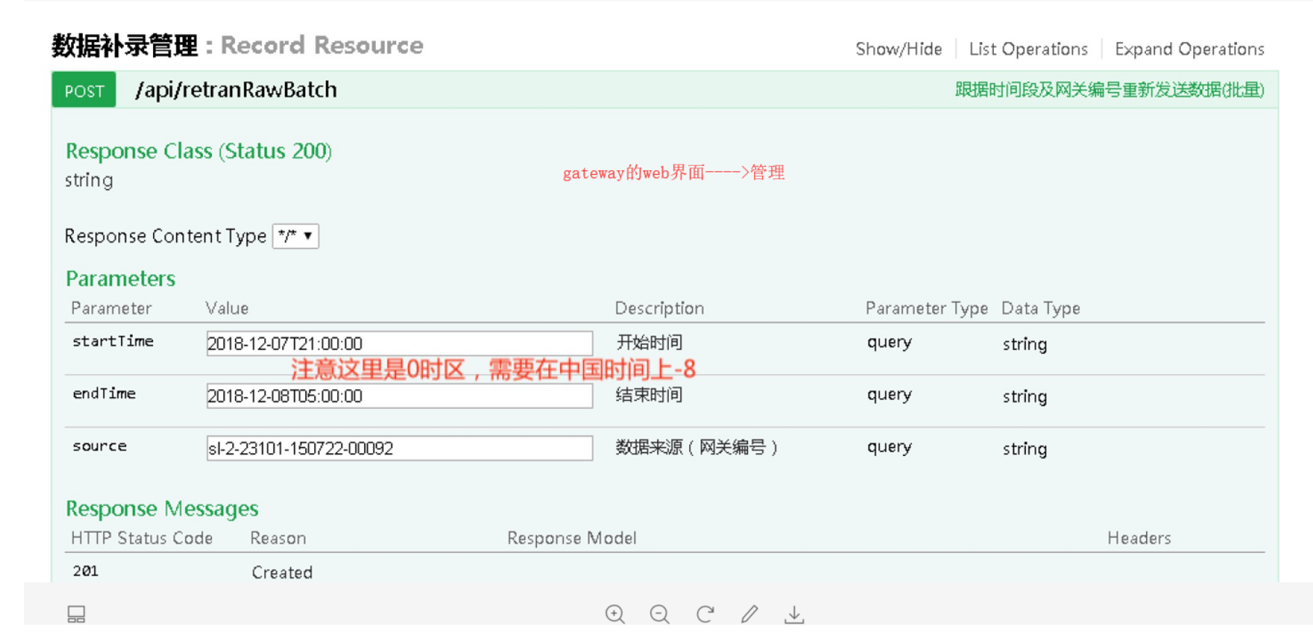Viewport: 1313px width, 632px height.
Task: Click the green POST method badge
Action: [x=84, y=91]
